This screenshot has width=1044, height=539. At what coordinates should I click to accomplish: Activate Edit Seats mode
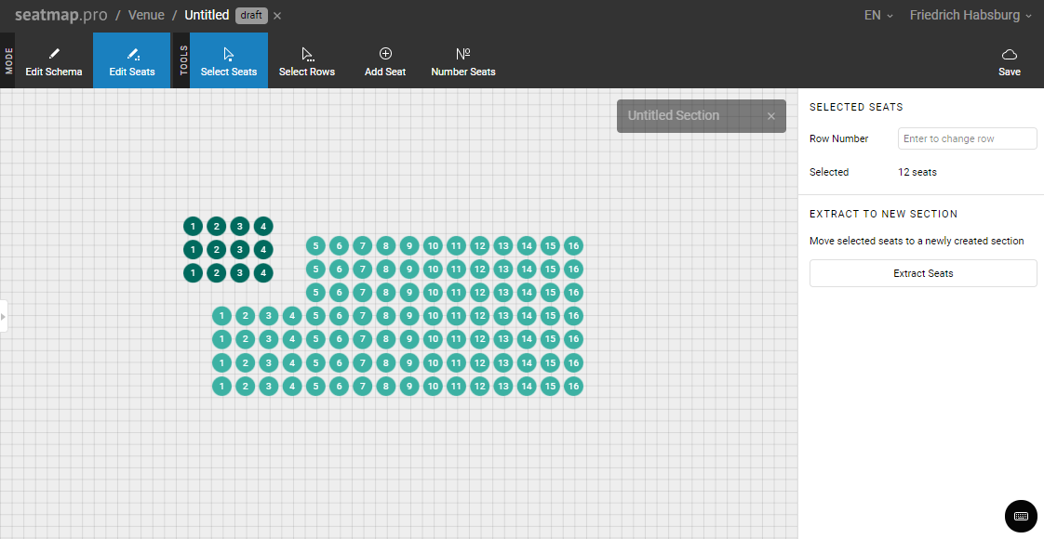click(132, 61)
